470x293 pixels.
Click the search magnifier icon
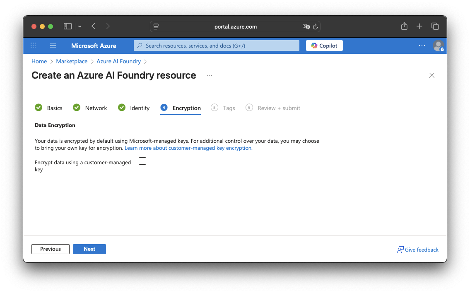140,46
